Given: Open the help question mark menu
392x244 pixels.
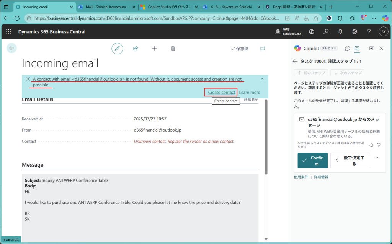Looking at the screenshot, I should 369,31.
